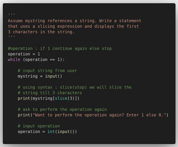Click the '# ask to perform the operation' comment
The image size is (178, 147).
pos(62,109)
